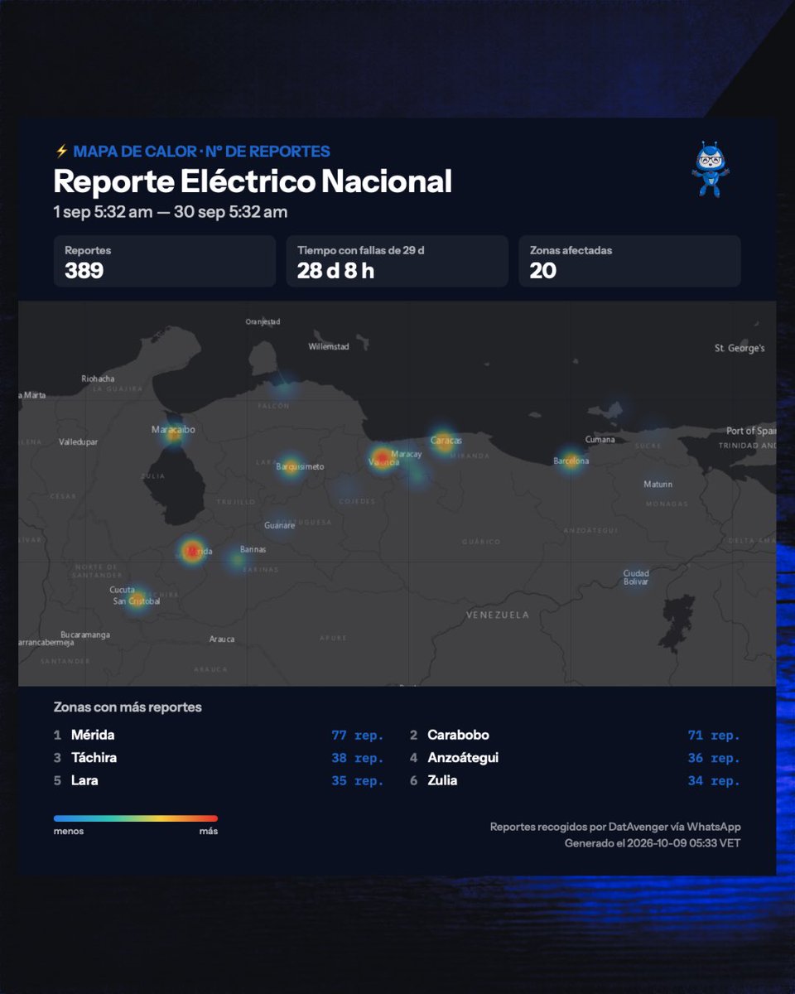The height and width of the screenshot is (994, 795).
Task: Click the Mérida row in ranking
Action: pyautogui.click(x=219, y=735)
